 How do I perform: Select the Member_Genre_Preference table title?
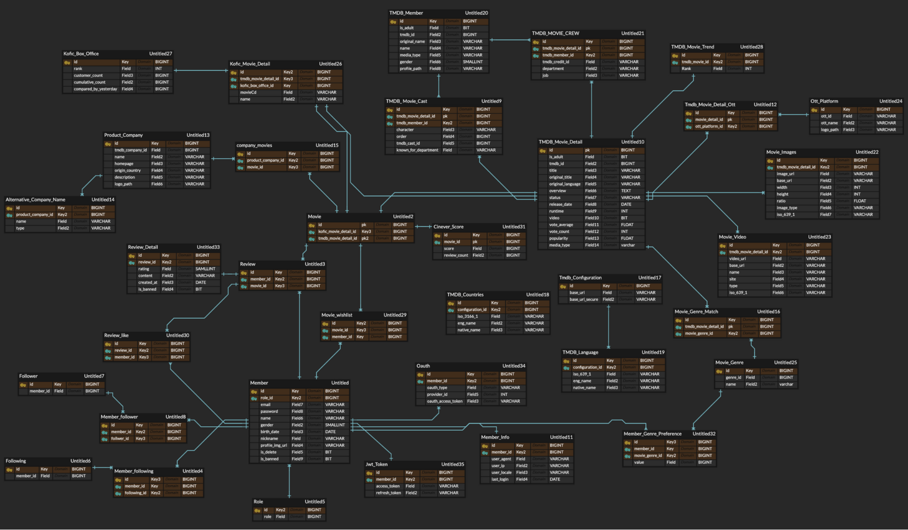[652, 434]
